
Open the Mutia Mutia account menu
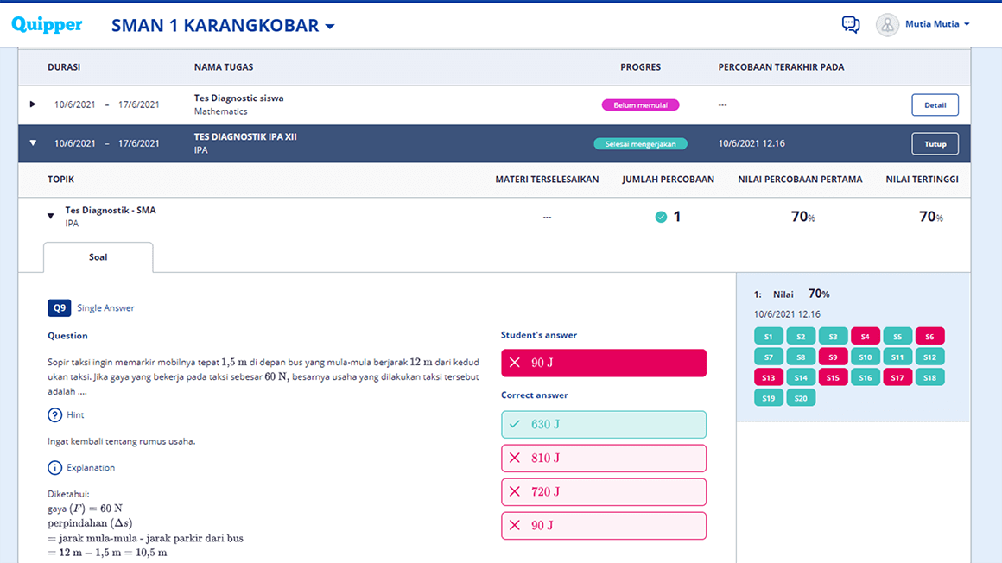pos(937,25)
